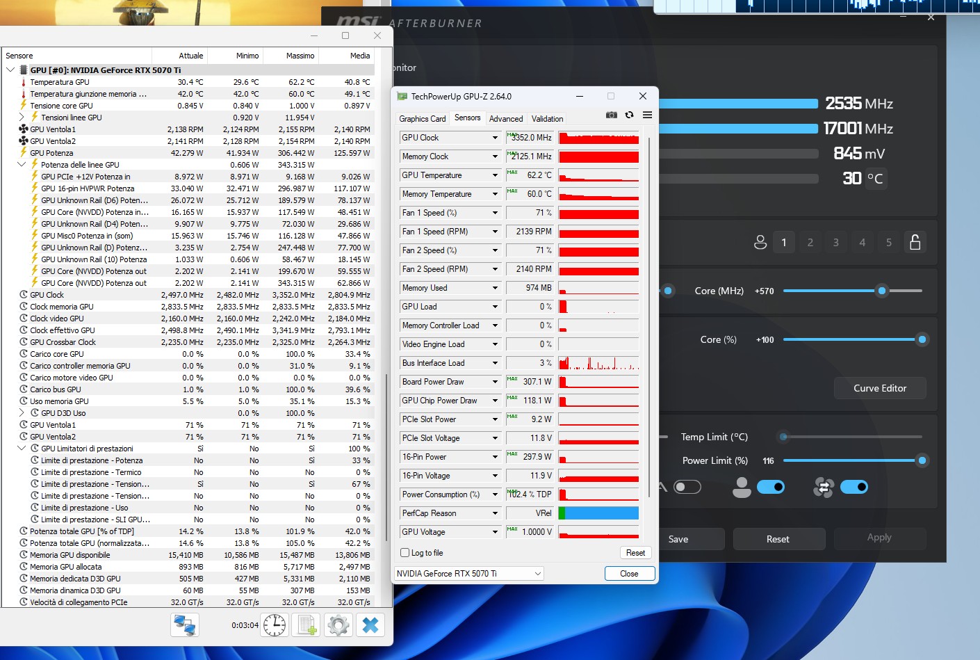Click the GPU-Z refresh icon
This screenshot has height=660, width=980.
(x=629, y=115)
